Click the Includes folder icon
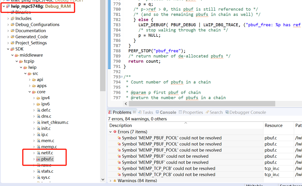 (12, 18)
